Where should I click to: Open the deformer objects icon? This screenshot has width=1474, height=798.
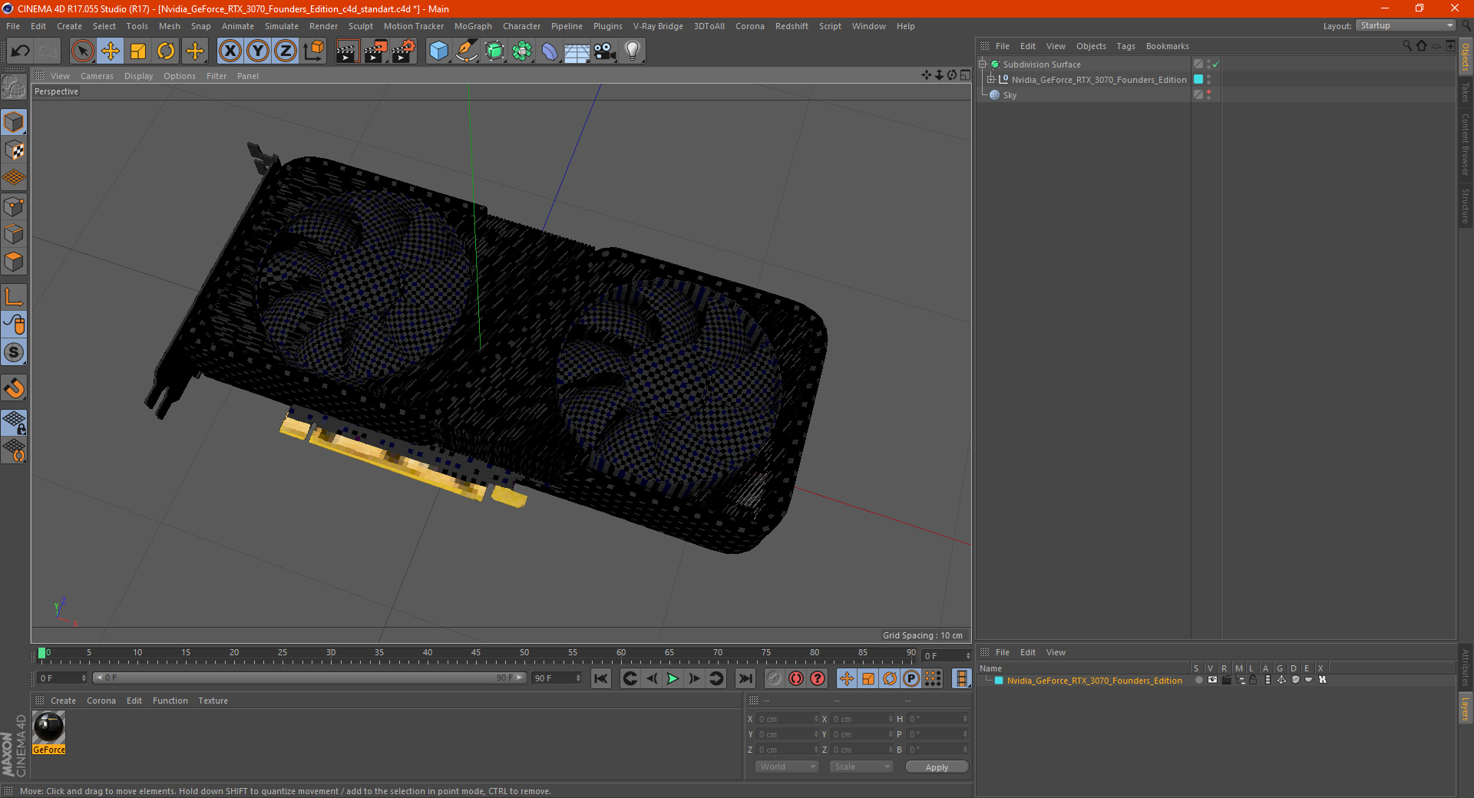pyautogui.click(x=550, y=51)
